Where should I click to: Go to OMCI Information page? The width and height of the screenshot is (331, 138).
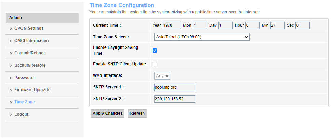coord(31,41)
